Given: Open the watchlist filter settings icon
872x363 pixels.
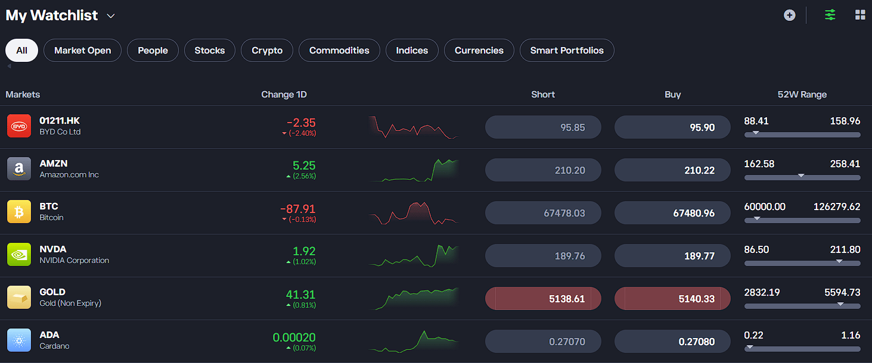Looking at the screenshot, I should pyautogui.click(x=830, y=15).
